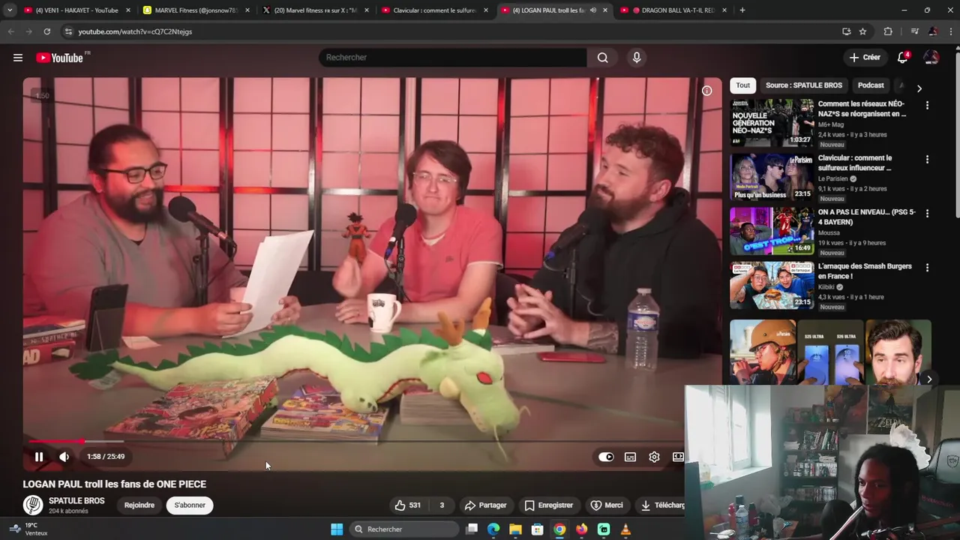960x540 pixels.
Task: Start voice search with the microphone icon
Action: coord(637,58)
